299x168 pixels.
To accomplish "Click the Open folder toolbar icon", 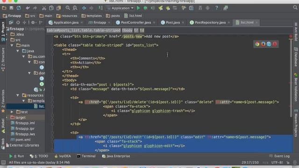I will (x=4, y=8).
